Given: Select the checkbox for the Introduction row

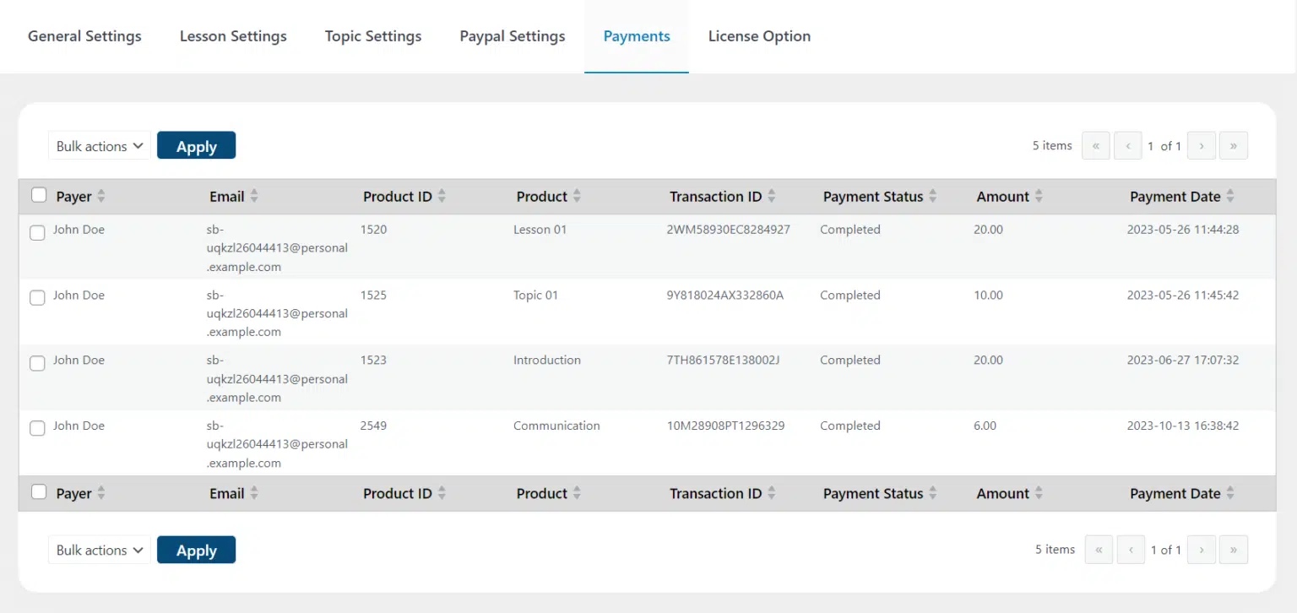Looking at the screenshot, I should [37, 364].
